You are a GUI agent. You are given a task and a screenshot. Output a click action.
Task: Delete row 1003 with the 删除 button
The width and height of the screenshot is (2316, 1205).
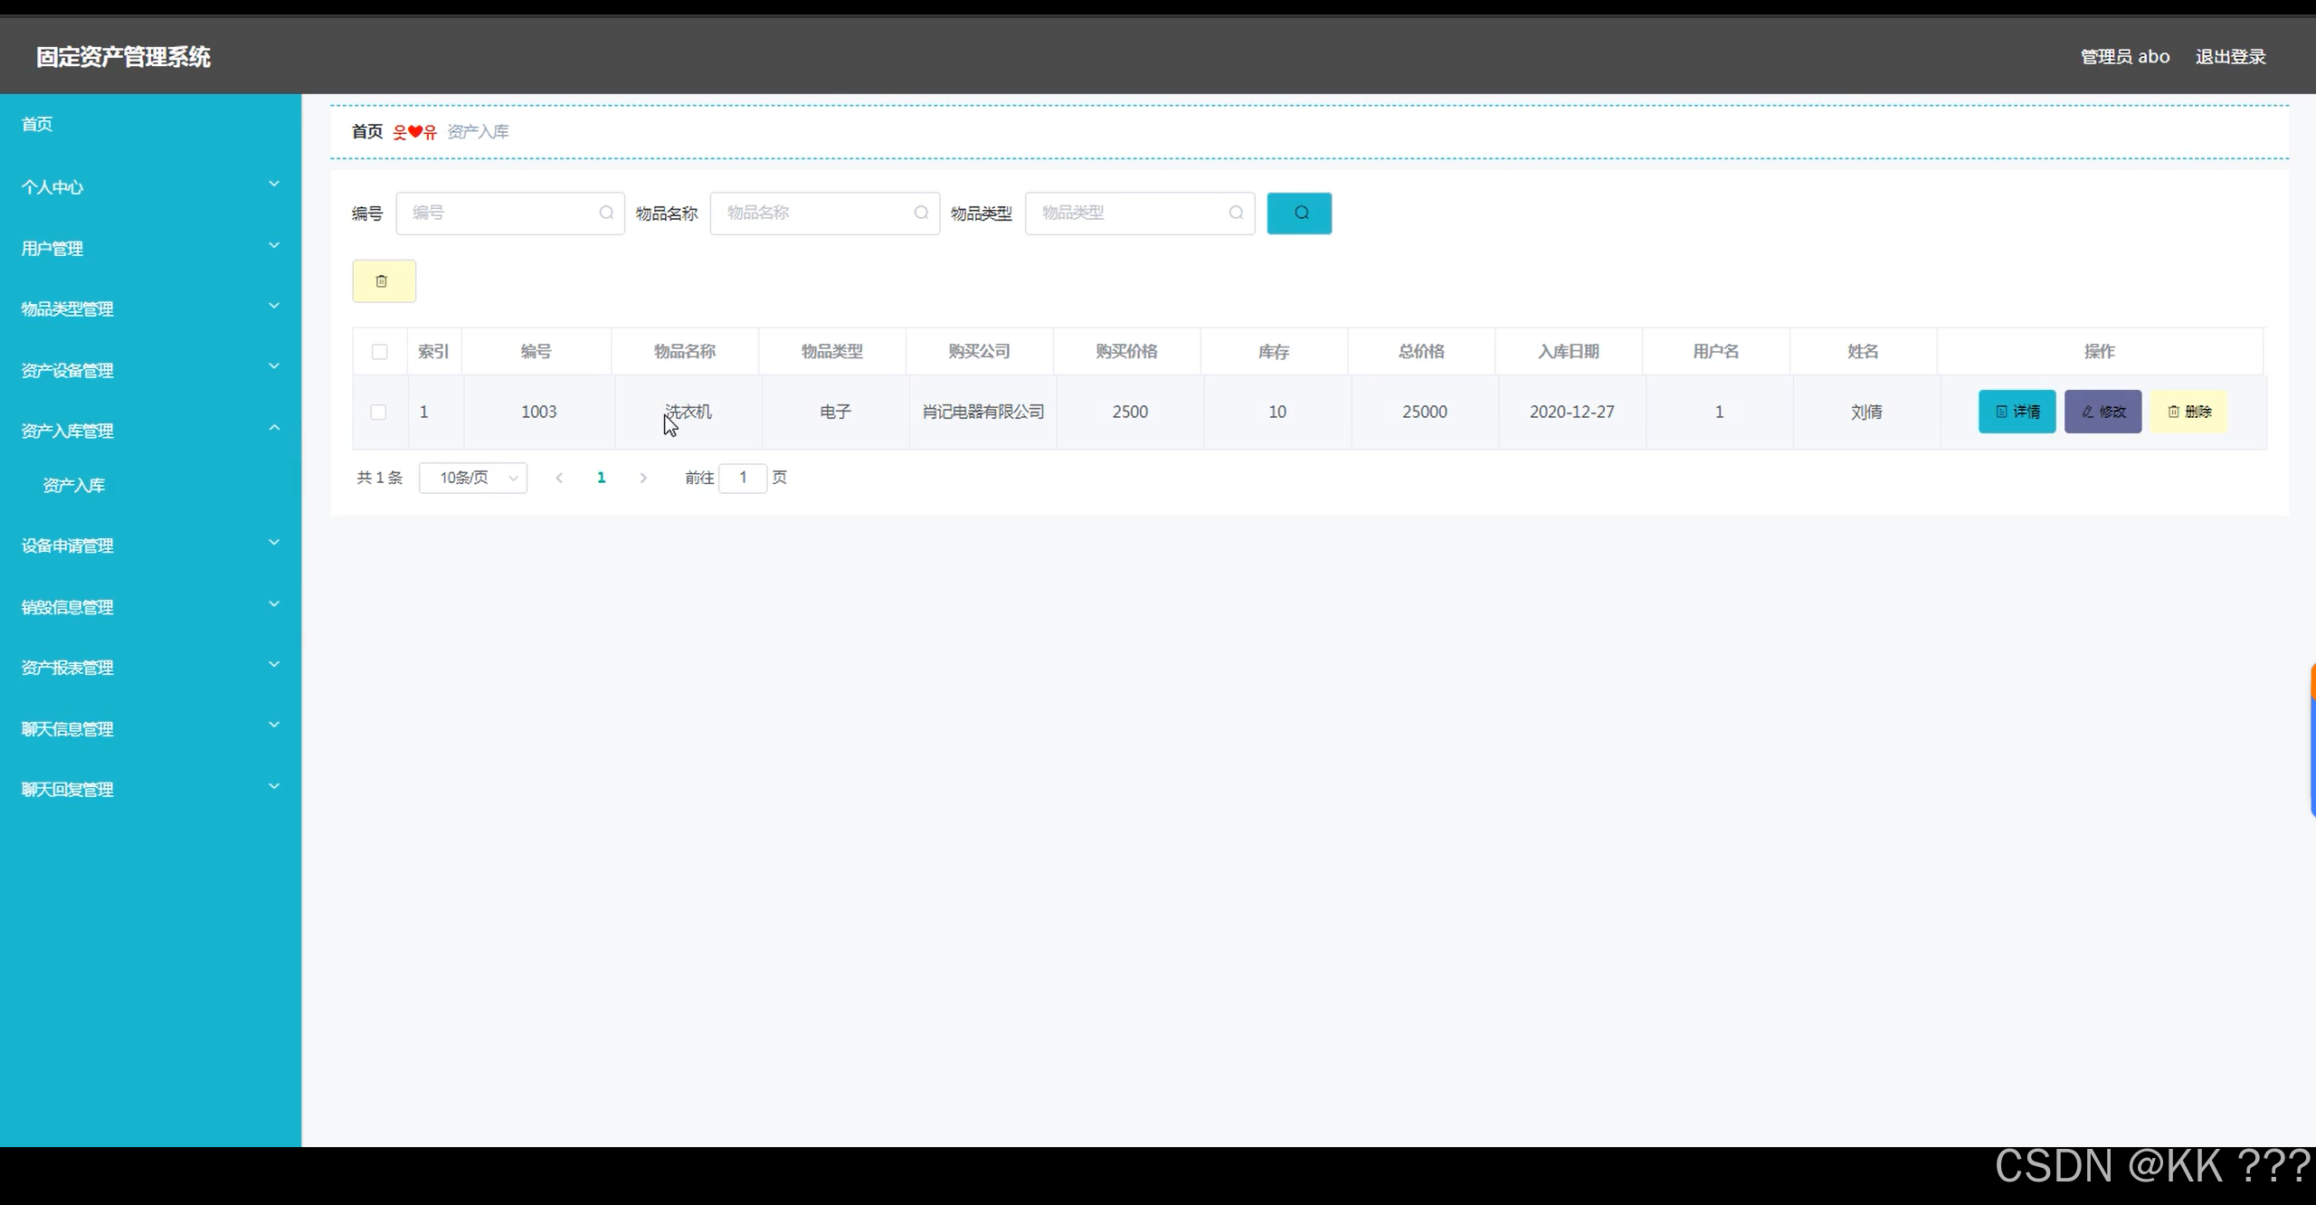click(2188, 412)
